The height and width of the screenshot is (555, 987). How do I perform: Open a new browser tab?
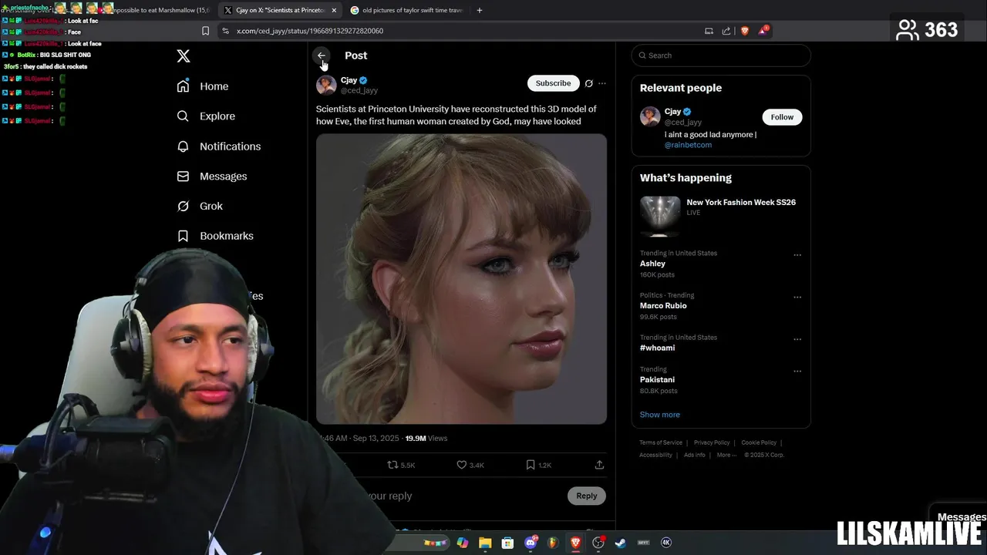pyautogui.click(x=480, y=10)
